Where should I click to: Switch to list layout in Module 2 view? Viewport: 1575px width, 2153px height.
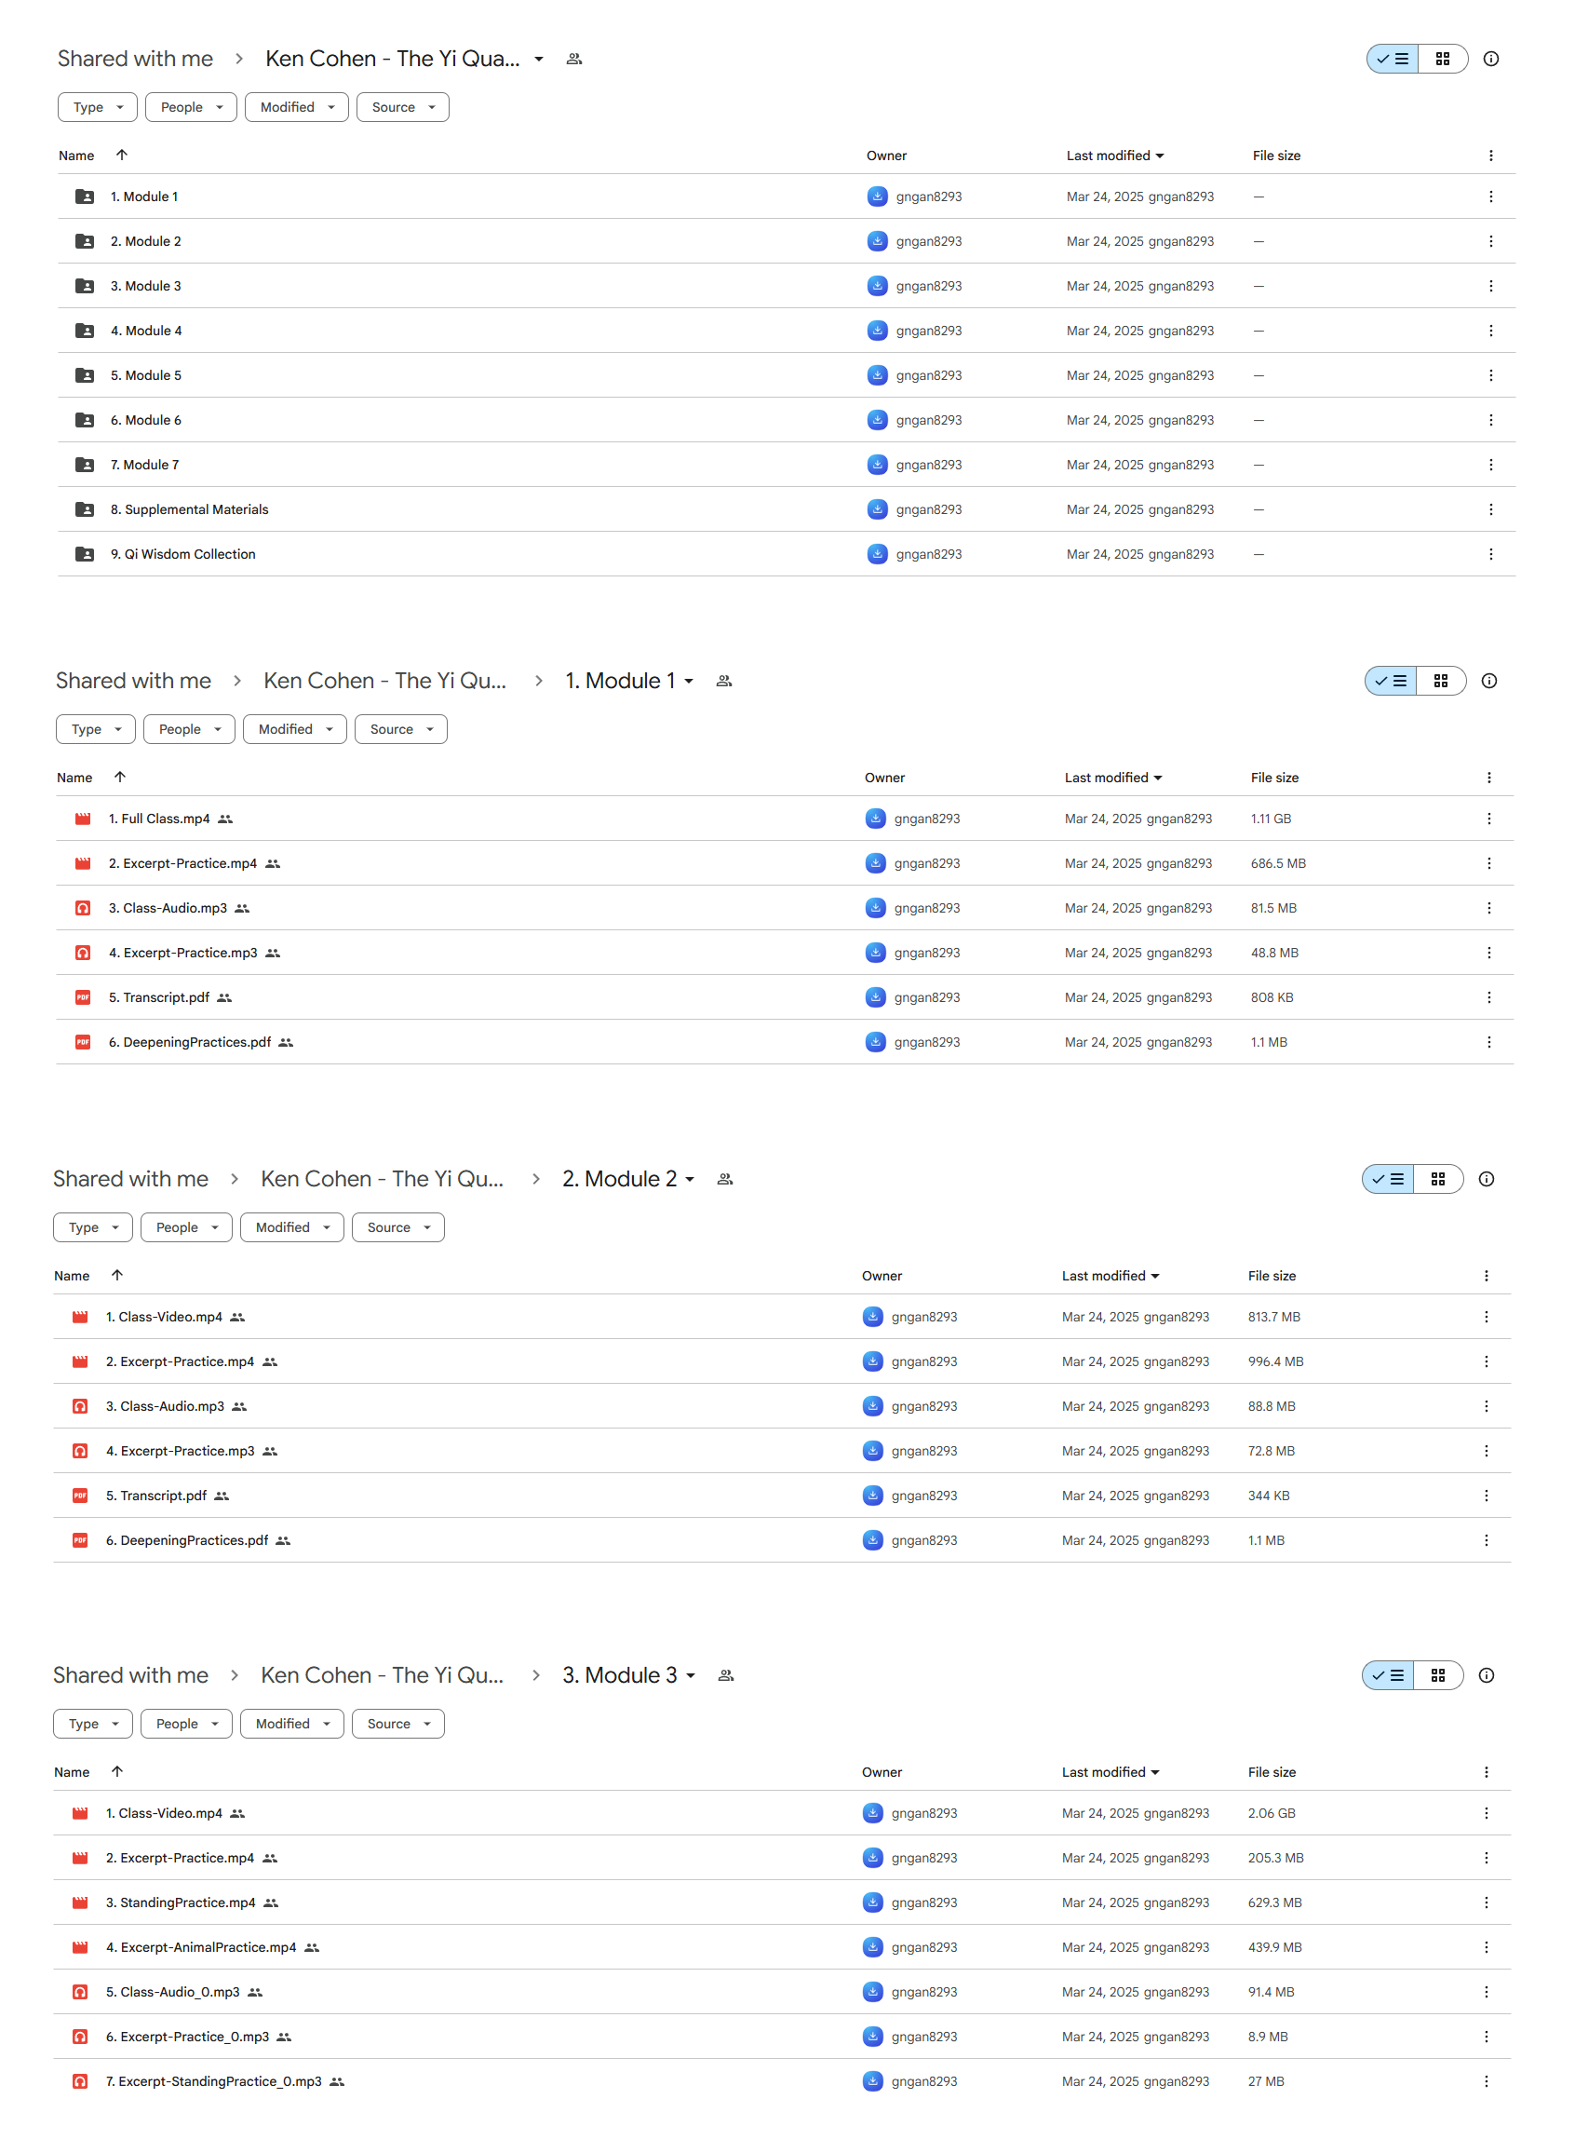1388,1180
